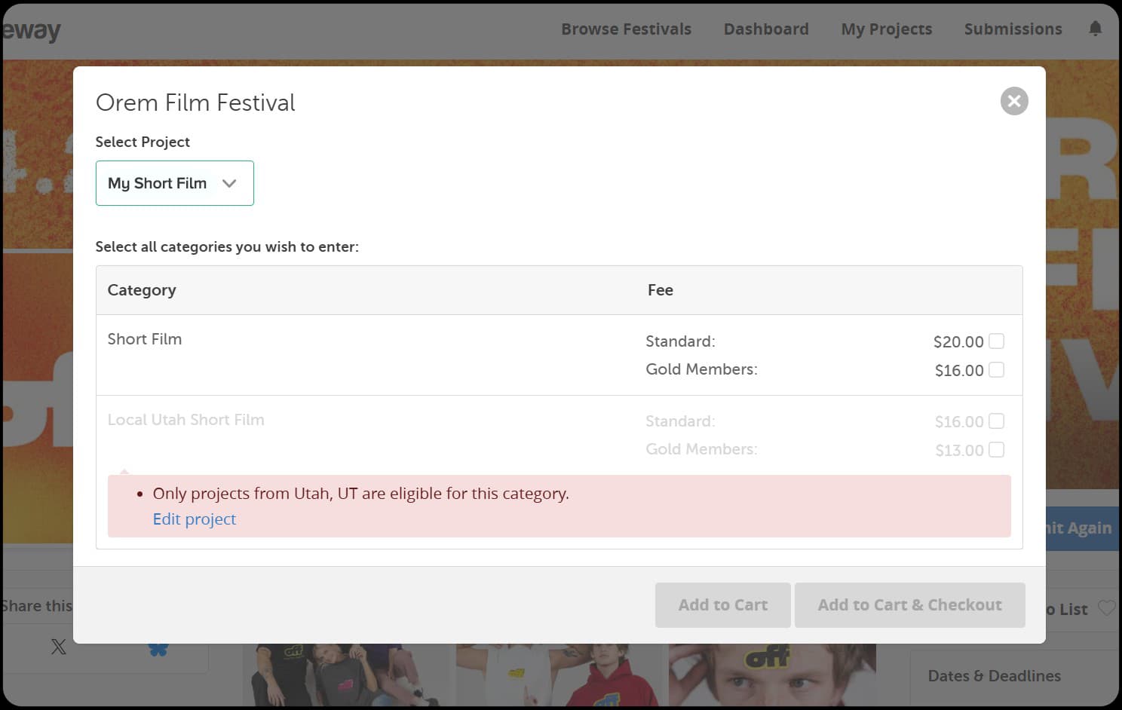Click the Submit Again button behind dialog
The height and width of the screenshot is (710, 1122).
click(x=1082, y=528)
